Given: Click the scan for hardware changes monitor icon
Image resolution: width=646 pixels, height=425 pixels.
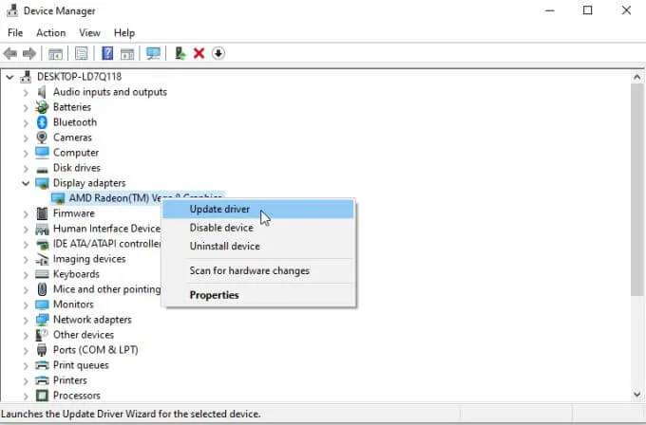Looking at the screenshot, I should tap(153, 53).
